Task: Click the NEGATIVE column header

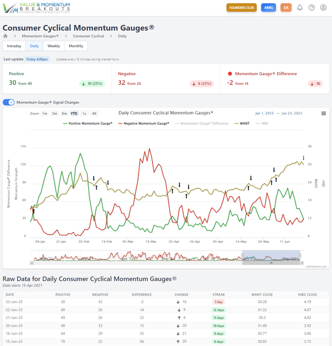Action: click(100, 295)
